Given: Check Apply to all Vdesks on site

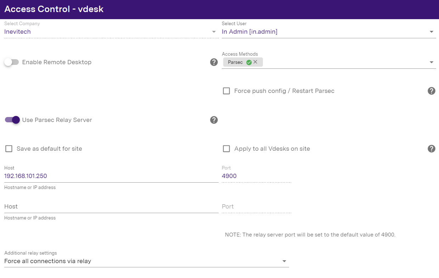Looking at the screenshot, I should (226, 149).
